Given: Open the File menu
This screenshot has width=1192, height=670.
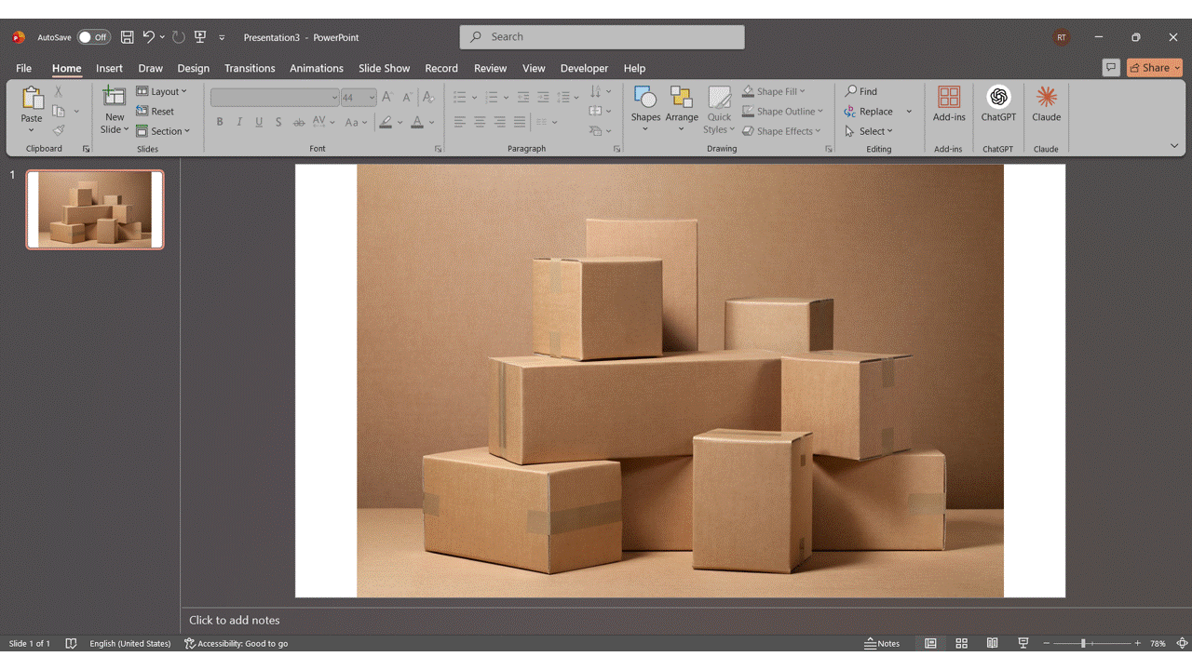Looking at the screenshot, I should (x=23, y=68).
